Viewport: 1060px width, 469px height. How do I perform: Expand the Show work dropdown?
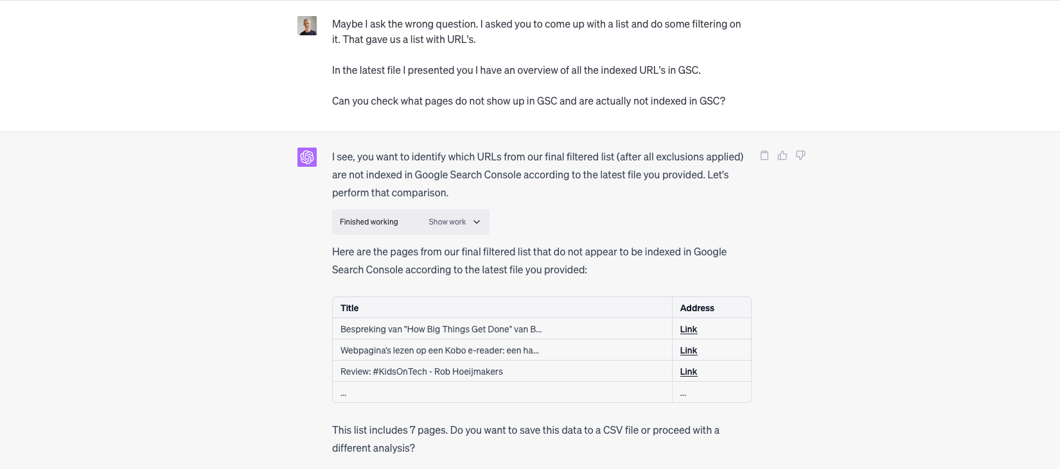pyautogui.click(x=448, y=222)
